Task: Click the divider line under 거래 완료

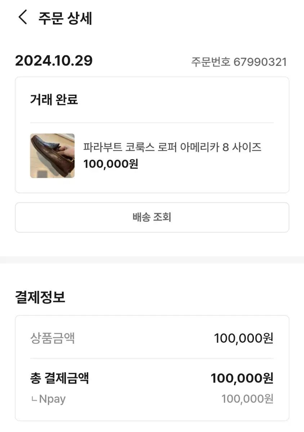Action: (152, 123)
